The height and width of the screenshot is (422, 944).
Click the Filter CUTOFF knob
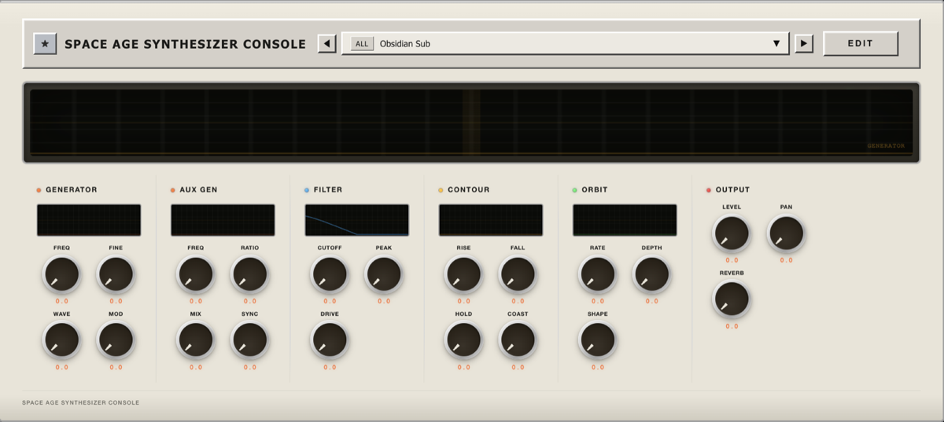(330, 274)
